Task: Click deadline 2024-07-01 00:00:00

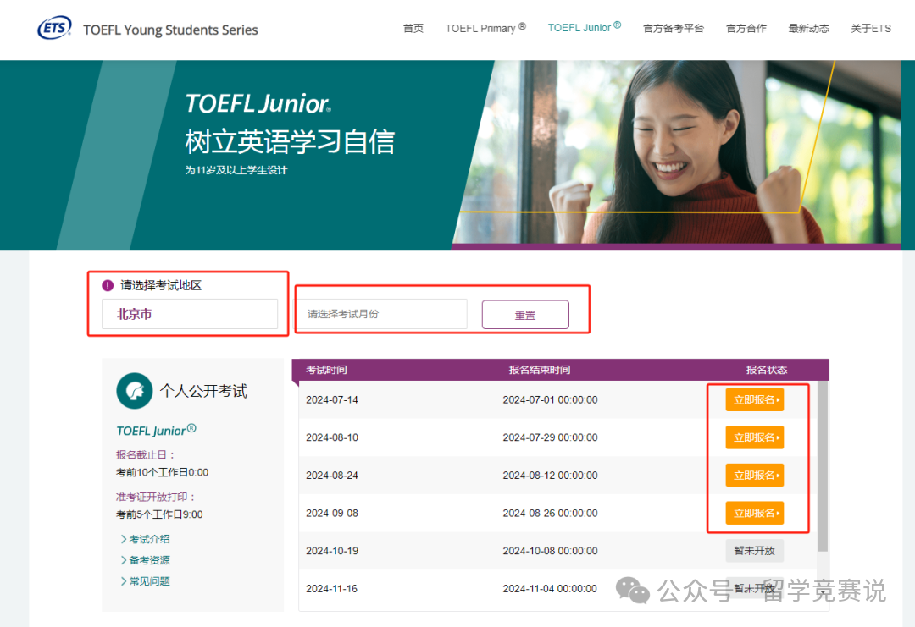Action: pyautogui.click(x=551, y=399)
